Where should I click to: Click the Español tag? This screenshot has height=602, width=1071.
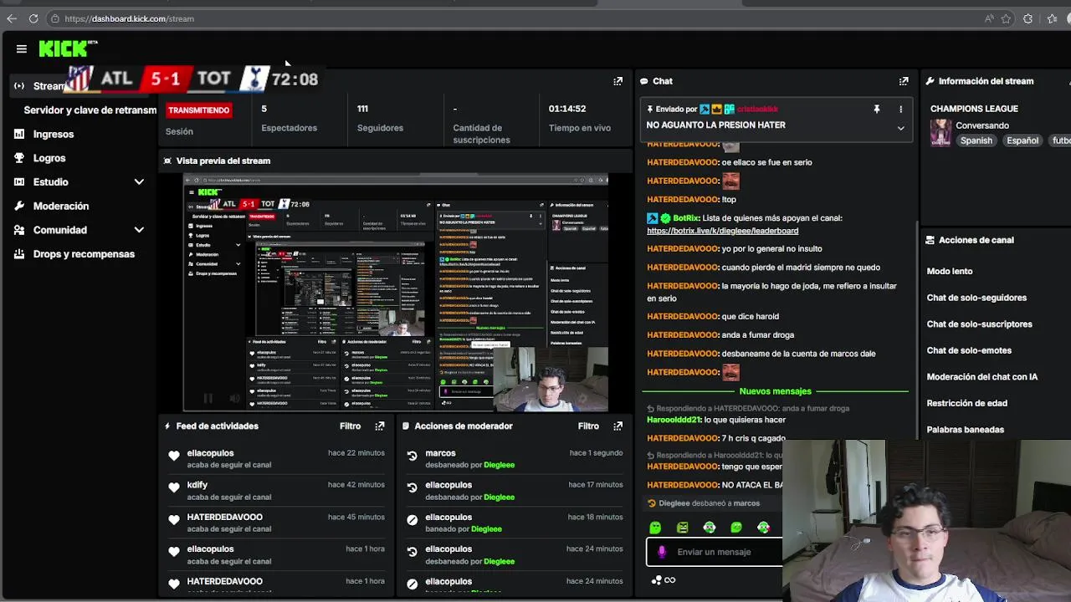tap(1022, 140)
